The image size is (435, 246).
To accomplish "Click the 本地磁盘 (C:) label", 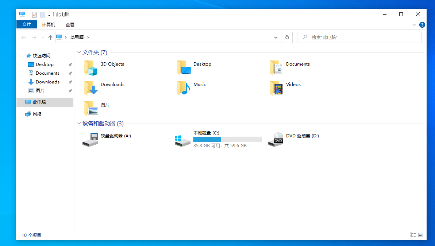I will click(x=206, y=133).
